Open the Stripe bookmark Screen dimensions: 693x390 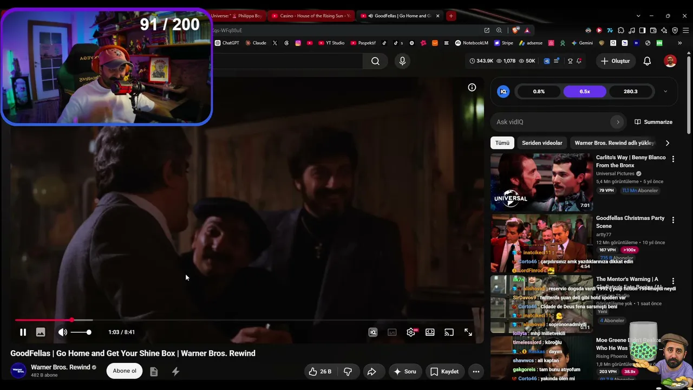[x=504, y=43]
